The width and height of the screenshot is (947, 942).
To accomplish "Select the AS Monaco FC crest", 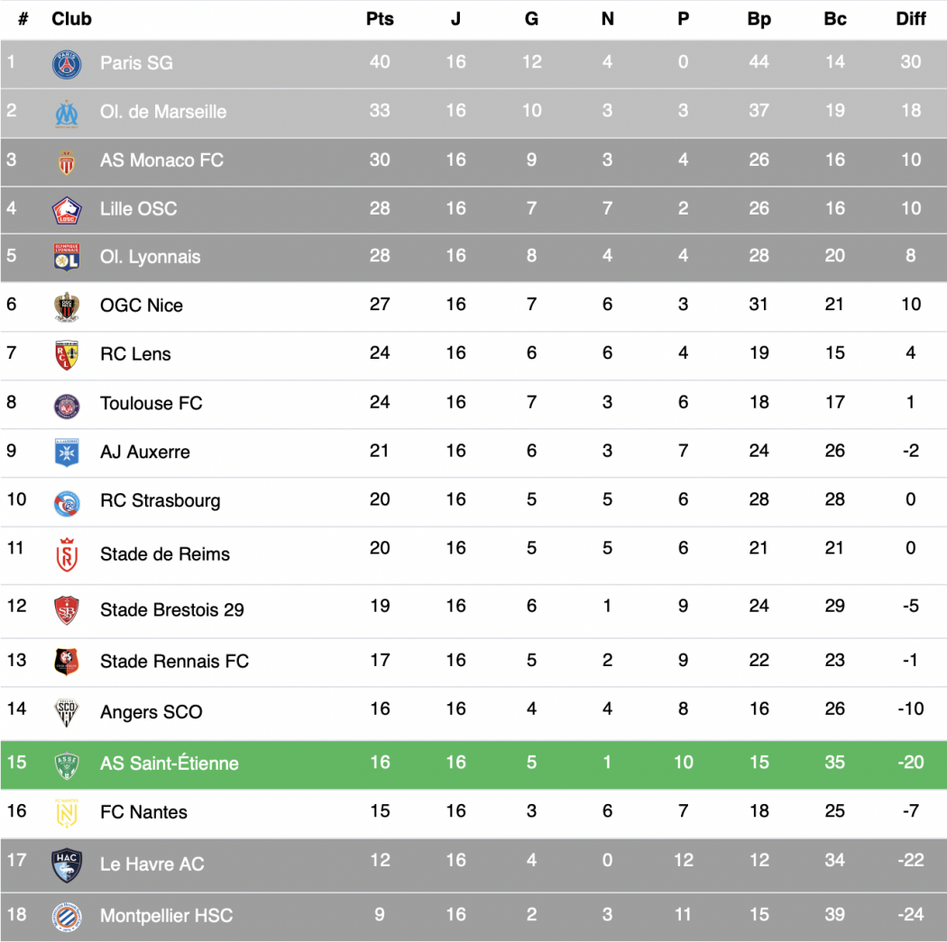I will 67,161.
